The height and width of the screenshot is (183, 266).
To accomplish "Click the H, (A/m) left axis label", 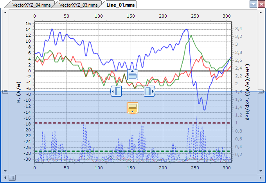I will pos(19,92).
